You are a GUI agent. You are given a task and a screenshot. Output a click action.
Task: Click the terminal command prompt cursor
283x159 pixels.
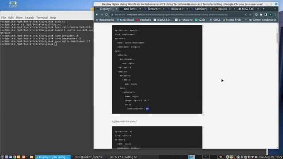55,44
